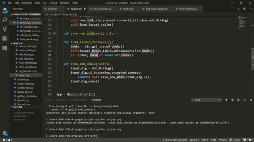Viewport: 254px width, 142px height.
Task: Open the Debug menu
Action: (x=53, y=3)
